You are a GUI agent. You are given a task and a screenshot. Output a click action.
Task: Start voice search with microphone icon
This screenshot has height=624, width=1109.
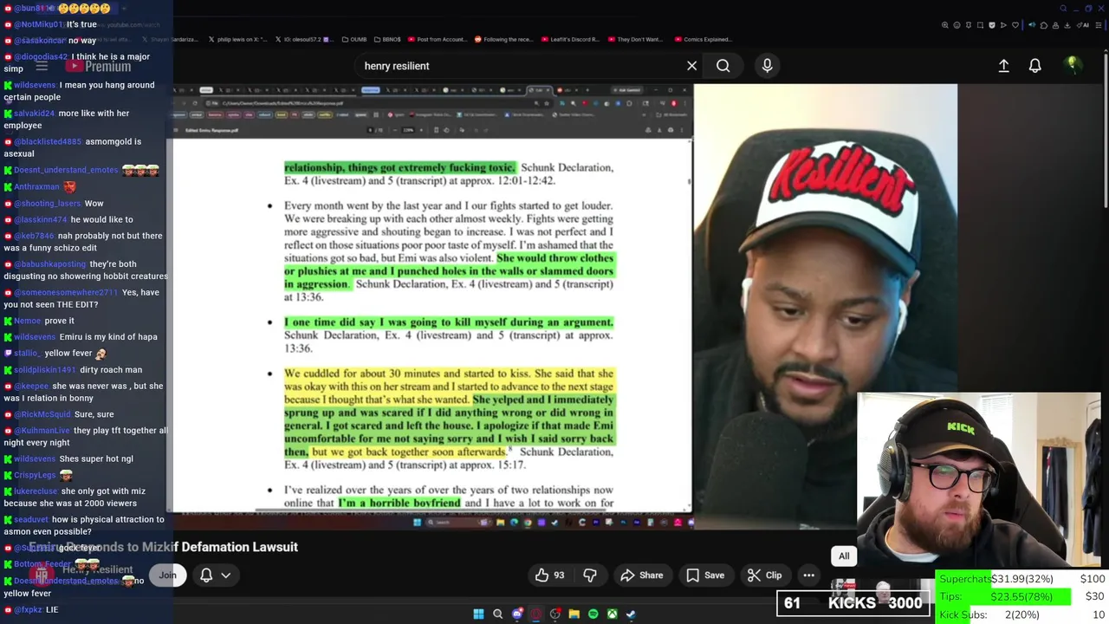(767, 66)
